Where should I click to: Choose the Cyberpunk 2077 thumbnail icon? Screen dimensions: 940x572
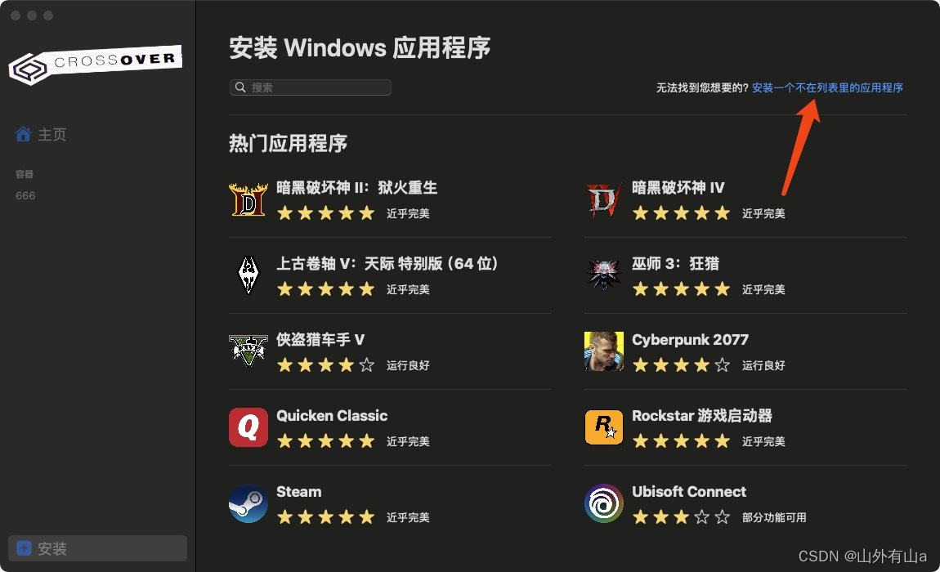604,351
